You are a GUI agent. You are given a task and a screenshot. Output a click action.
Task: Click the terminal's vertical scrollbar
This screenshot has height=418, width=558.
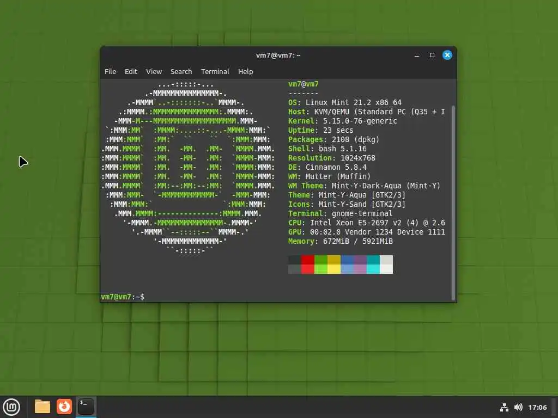(x=453, y=202)
